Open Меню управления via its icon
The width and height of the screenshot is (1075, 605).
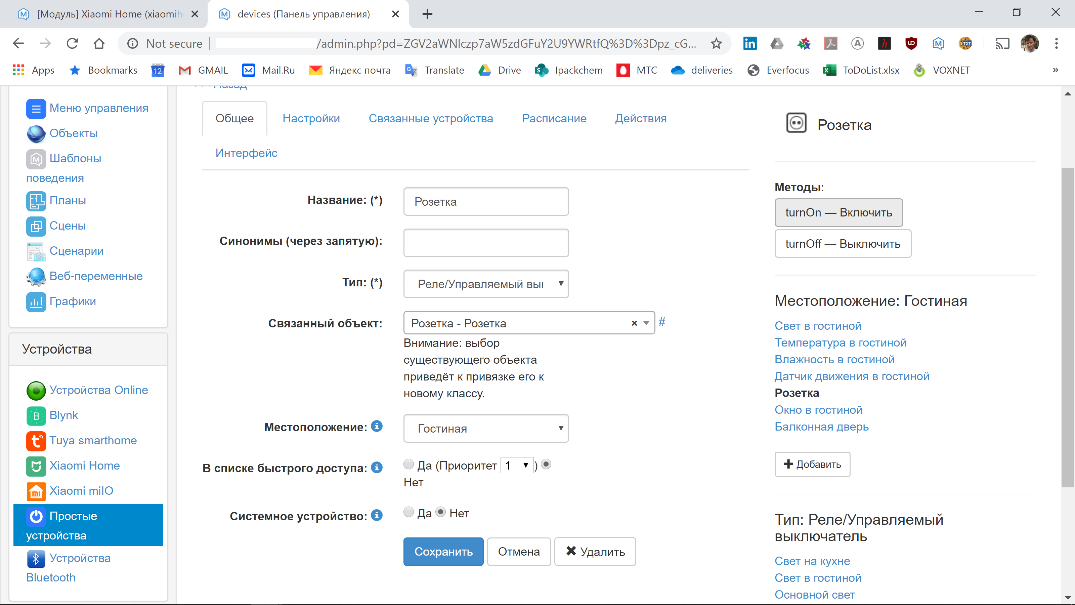tap(36, 108)
